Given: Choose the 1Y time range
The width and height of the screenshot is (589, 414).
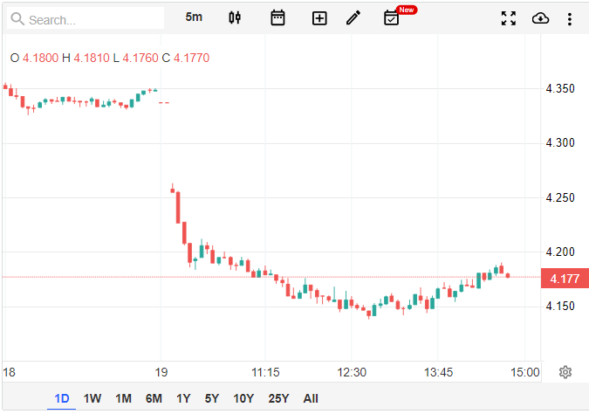Looking at the screenshot, I should 183,398.
